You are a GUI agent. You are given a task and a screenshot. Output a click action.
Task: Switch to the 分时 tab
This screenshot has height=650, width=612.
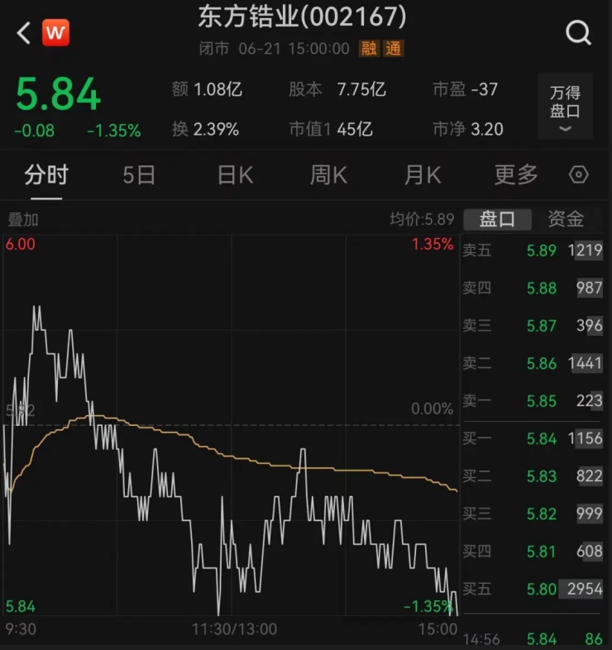coord(46,175)
